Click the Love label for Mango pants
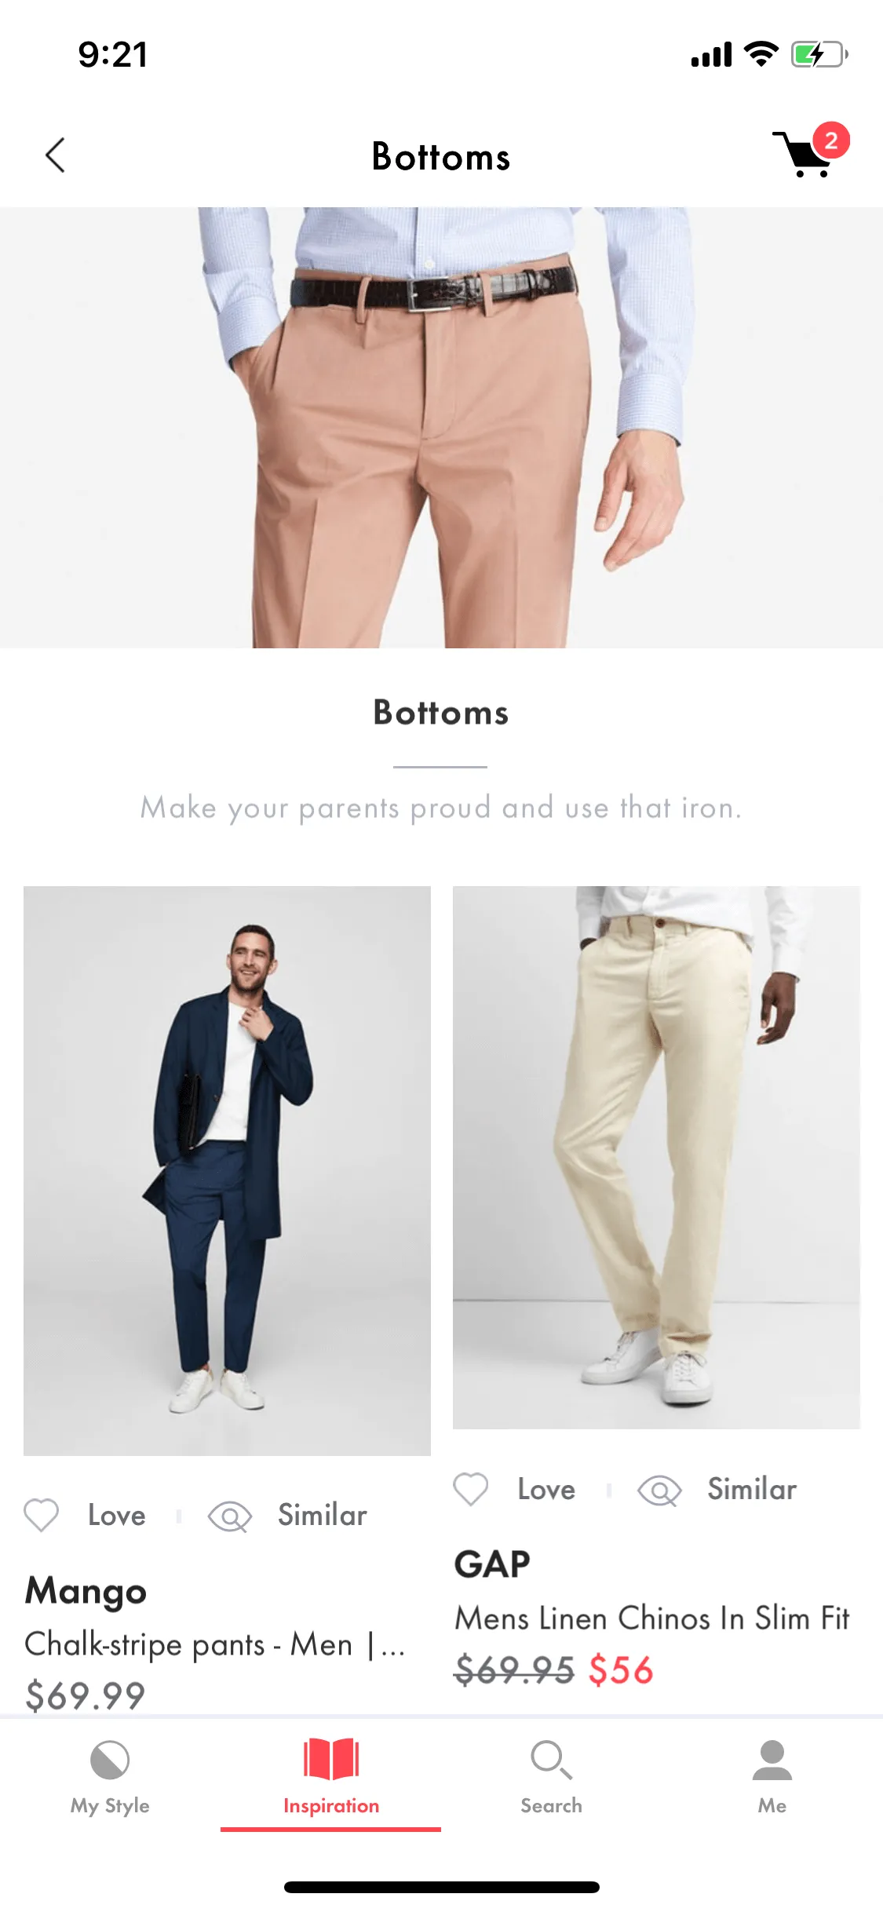 click(x=117, y=1516)
